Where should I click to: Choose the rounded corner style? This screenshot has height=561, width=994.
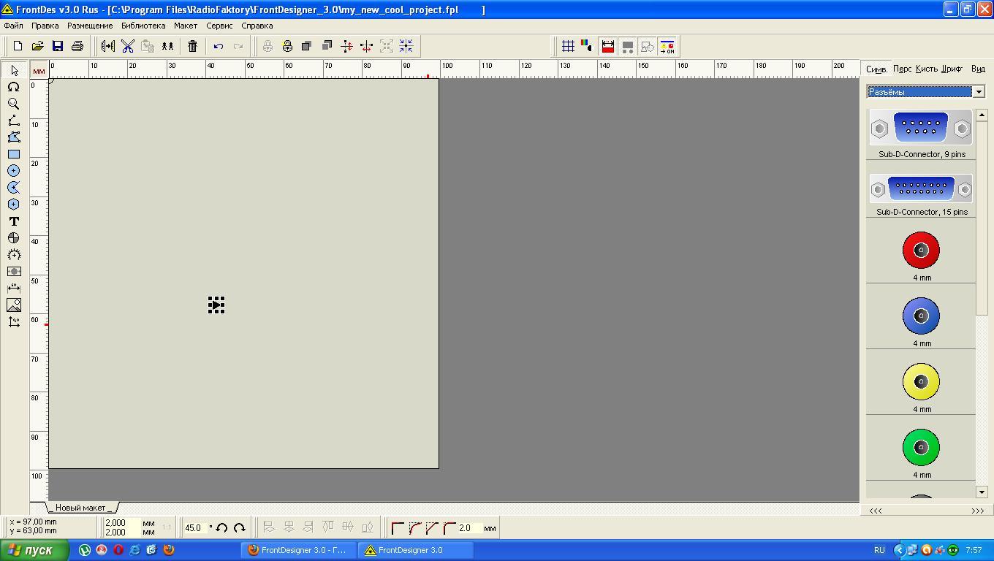[x=415, y=527]
